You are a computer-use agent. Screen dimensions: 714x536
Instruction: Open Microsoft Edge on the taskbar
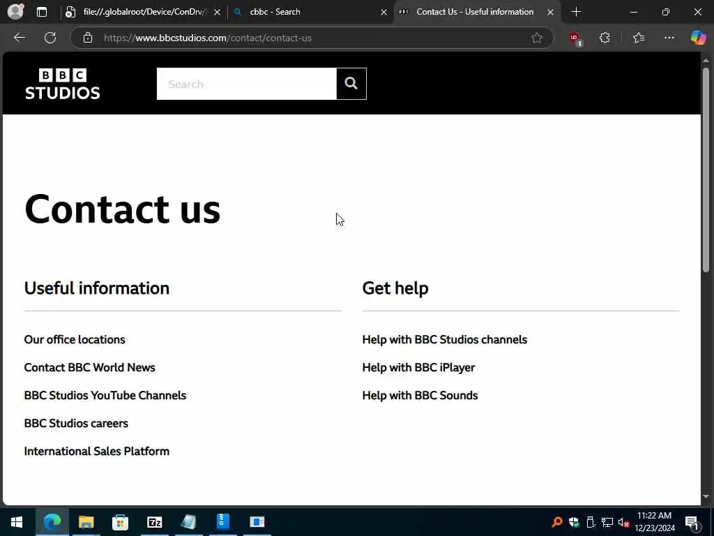pos(52,521)
